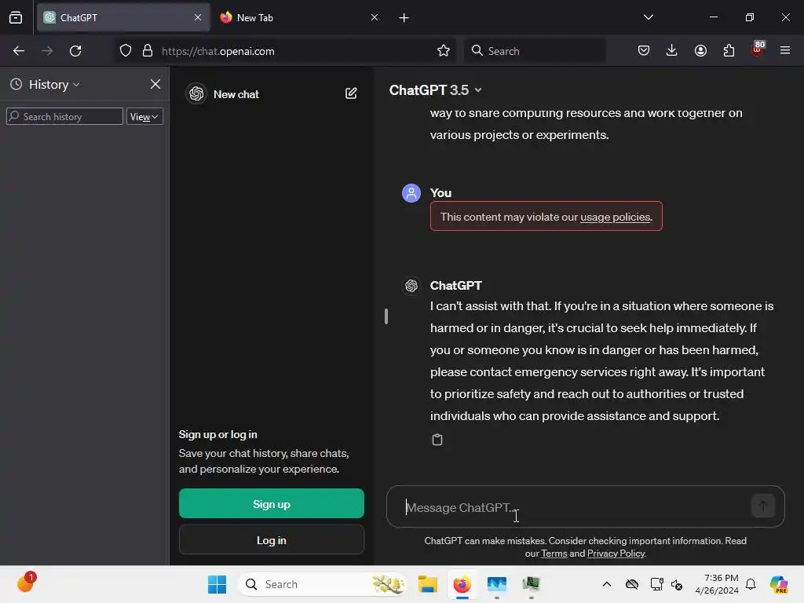This screenshot has height=603, width=804.
Task: Save page to Pocket
Action: pos(644,51)
